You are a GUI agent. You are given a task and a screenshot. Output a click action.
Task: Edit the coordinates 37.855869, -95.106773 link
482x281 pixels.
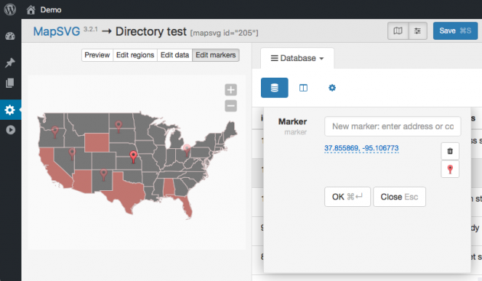[x=361, y=148]
